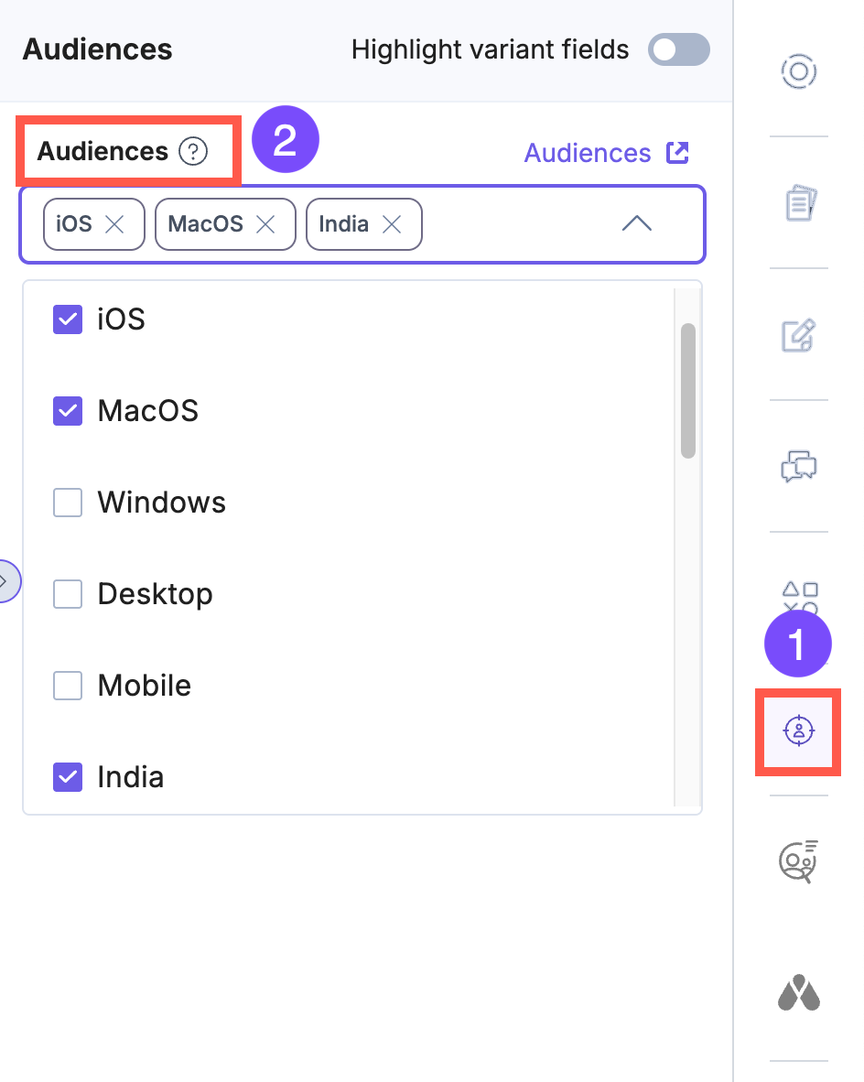The height and width of the screenshot is (1082, 864).
Task: Check the Desktop audience checkbox
Action: pos(67,593)
